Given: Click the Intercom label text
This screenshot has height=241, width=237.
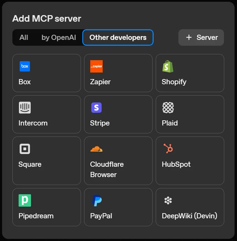Looking at the screenshot, I should point(33,123).
